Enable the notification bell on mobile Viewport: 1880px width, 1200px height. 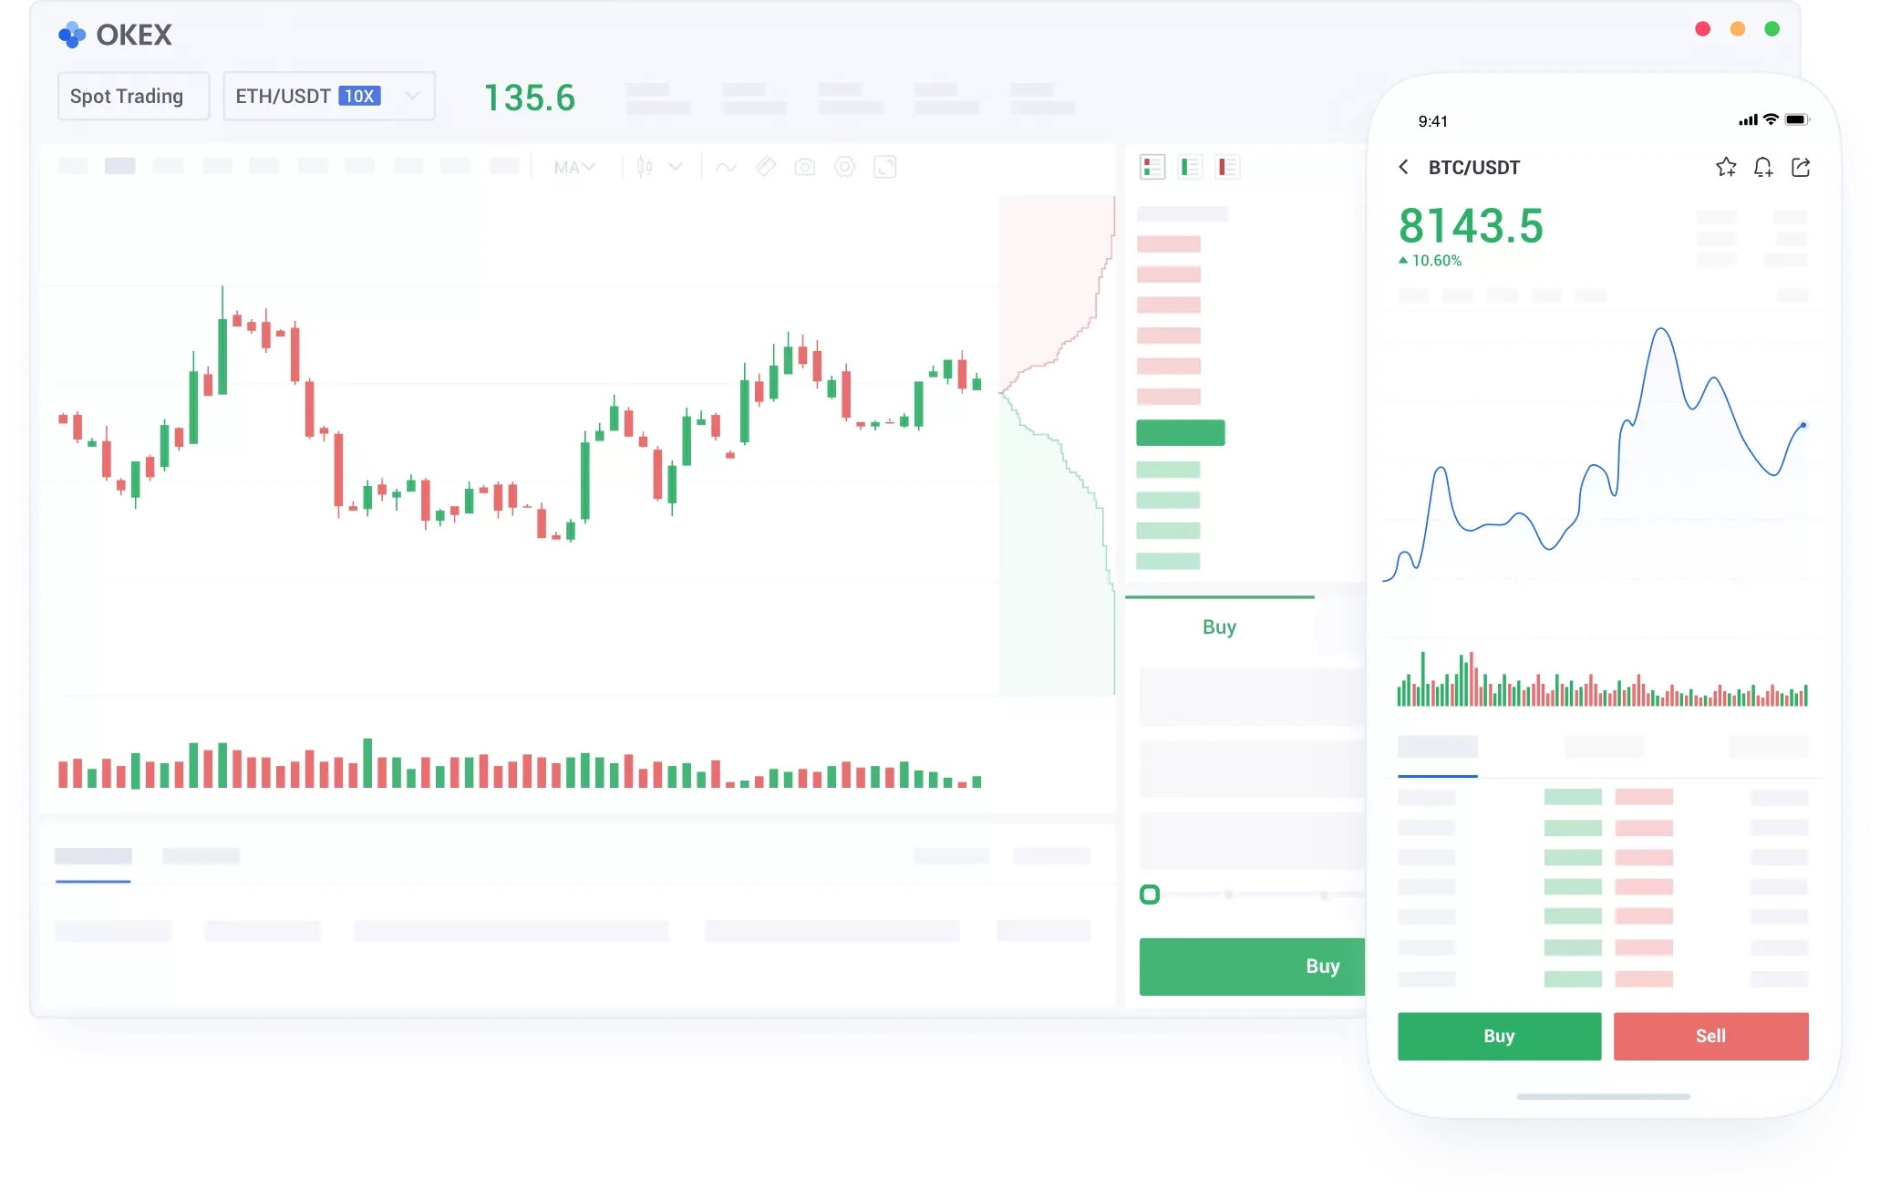click(x=1765, y=167)
